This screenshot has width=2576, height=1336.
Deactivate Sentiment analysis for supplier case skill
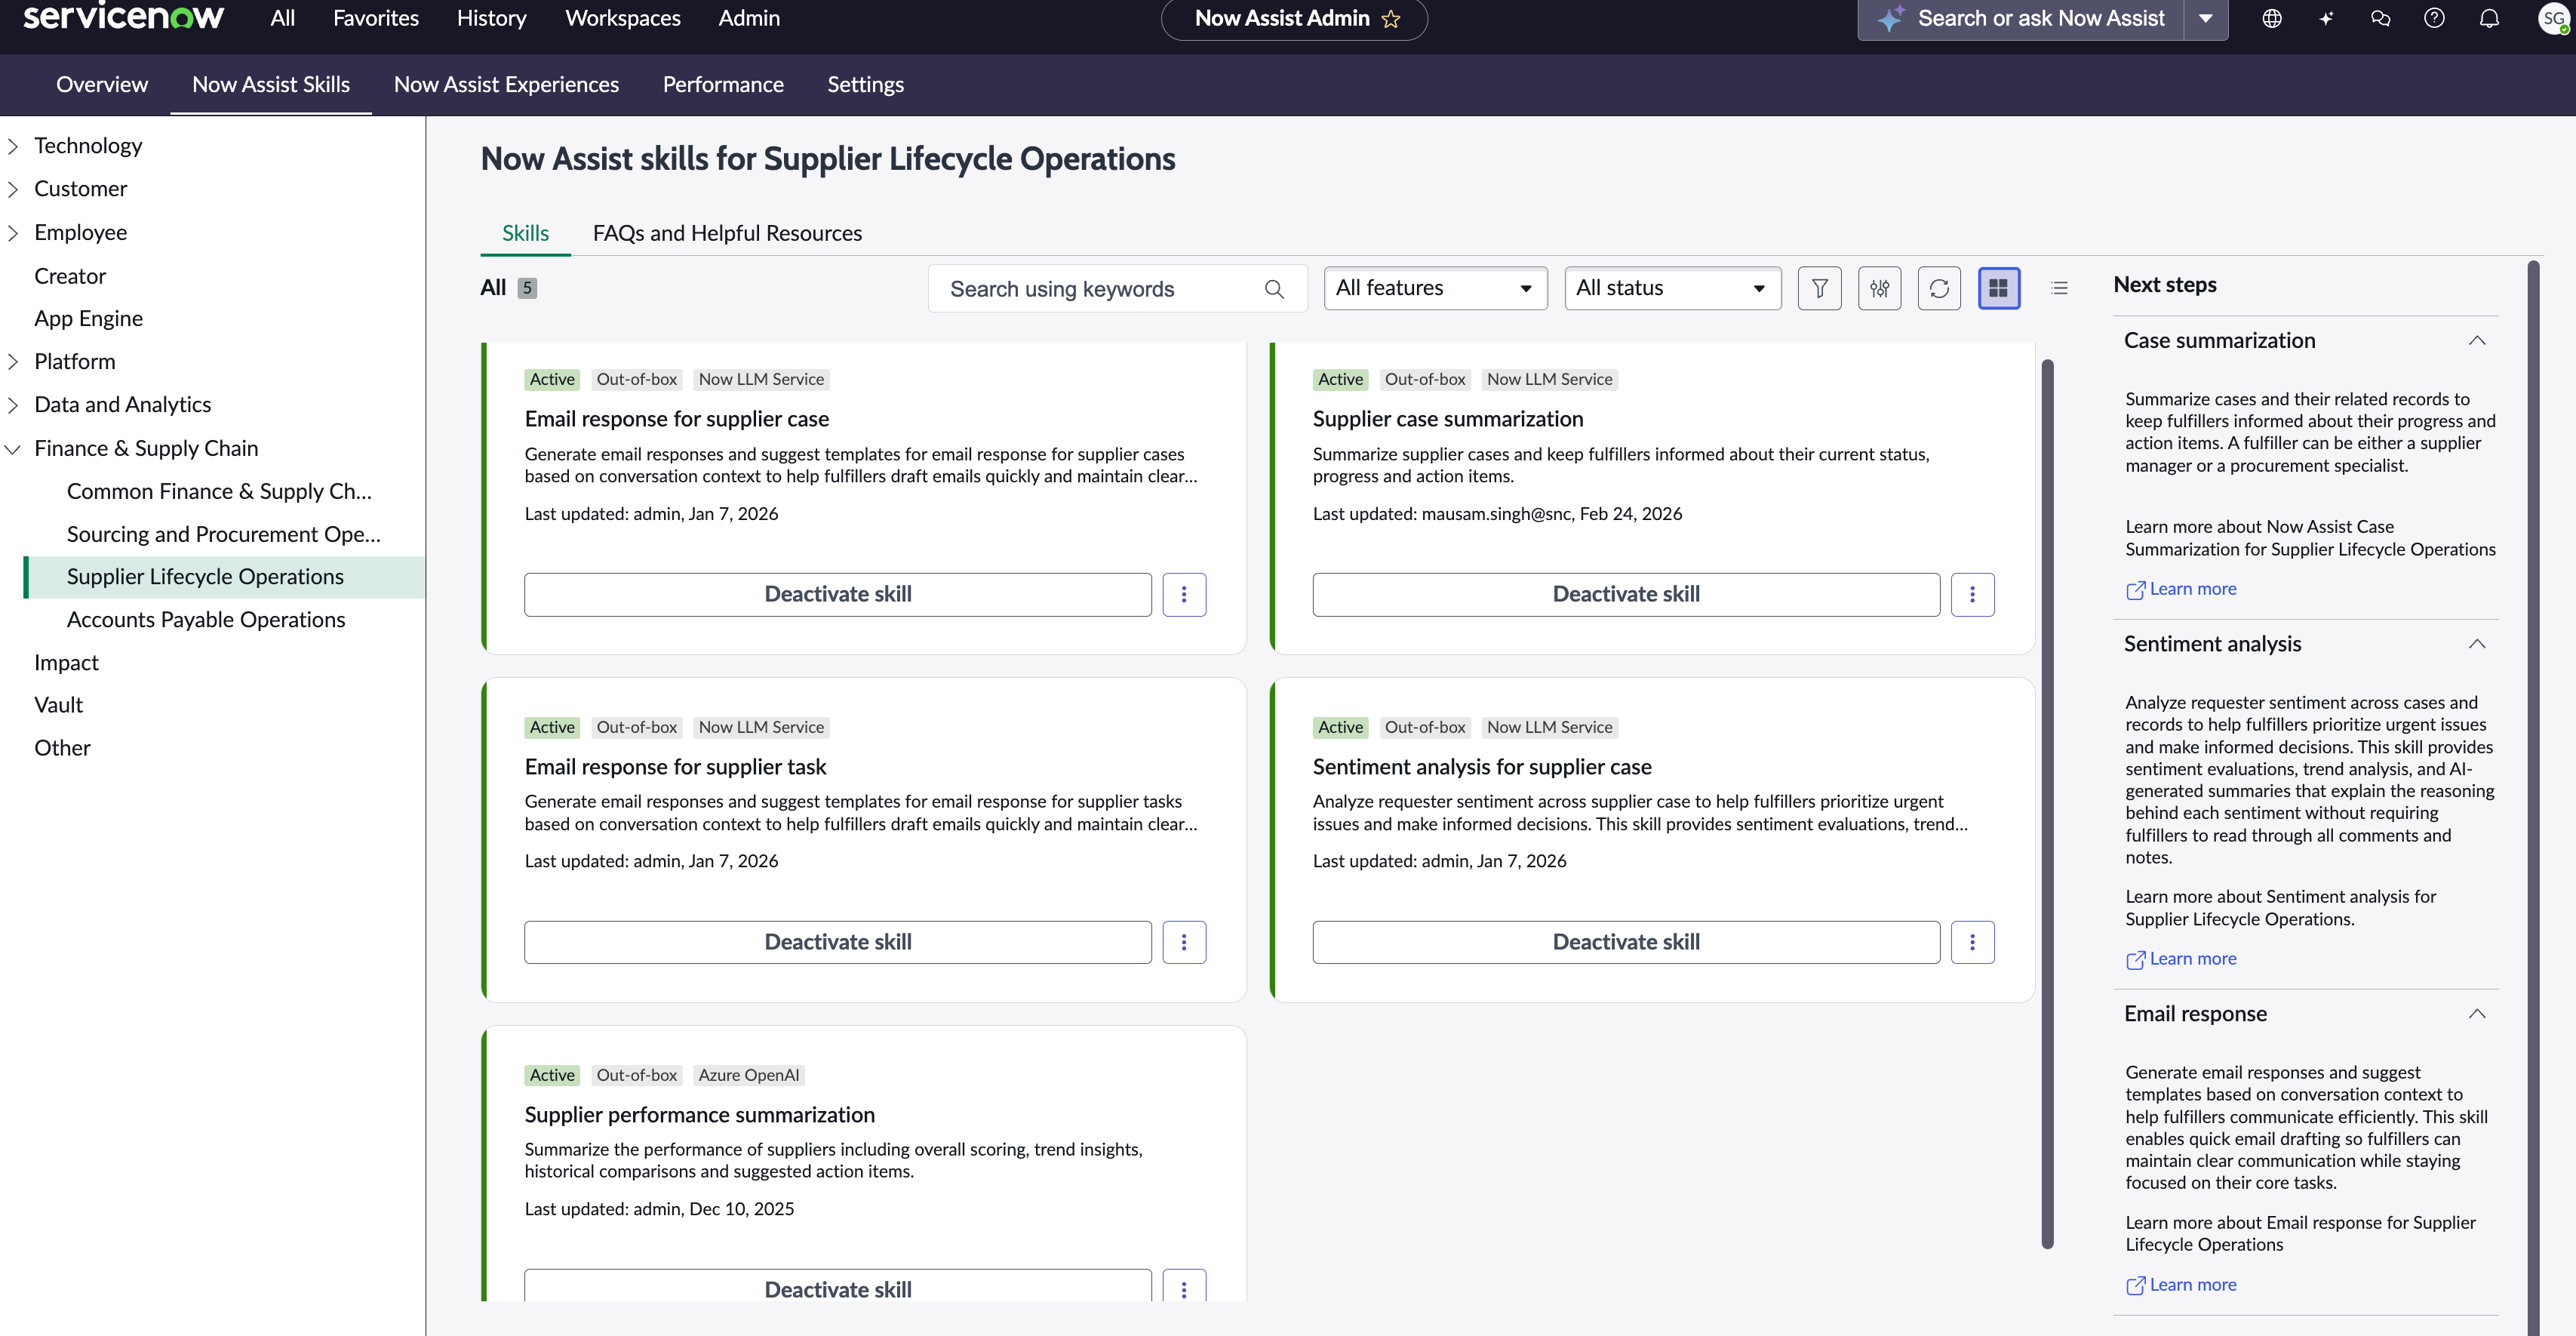click(x=1626, y=942)
